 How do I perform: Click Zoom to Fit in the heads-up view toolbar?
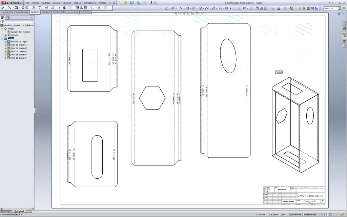tap(176, 13)
